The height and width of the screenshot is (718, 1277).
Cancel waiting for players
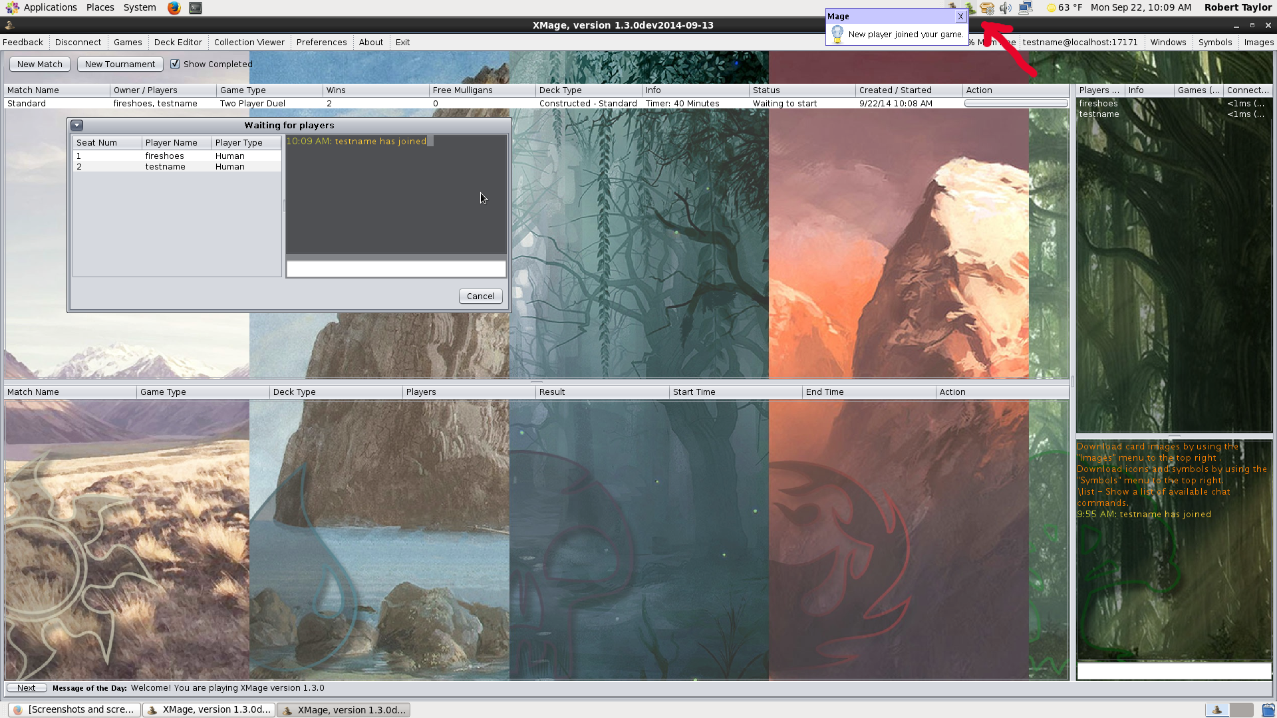[x=480, y=297]
